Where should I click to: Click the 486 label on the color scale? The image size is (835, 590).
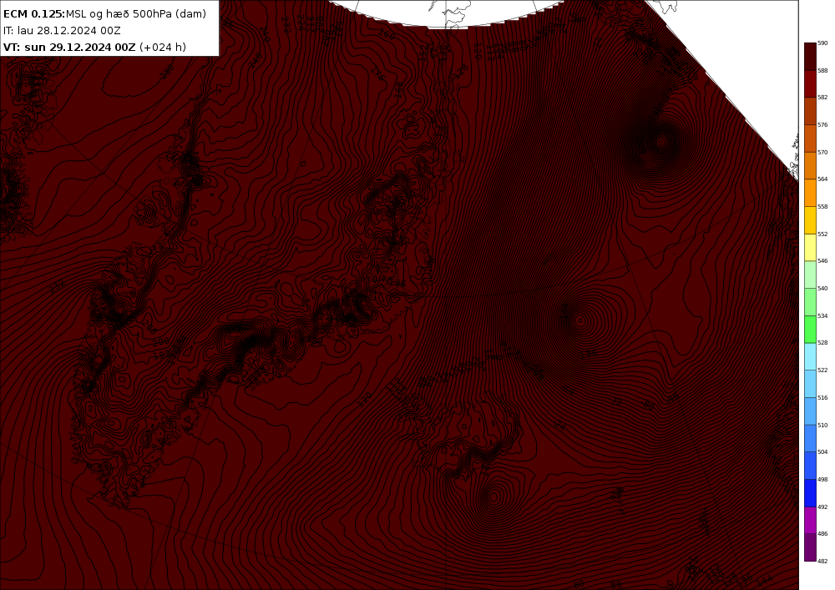coord(822,533)
